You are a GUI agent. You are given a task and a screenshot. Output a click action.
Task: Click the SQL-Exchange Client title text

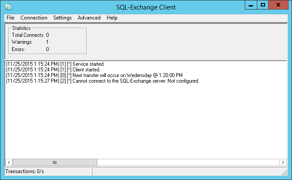click(146, 7)
